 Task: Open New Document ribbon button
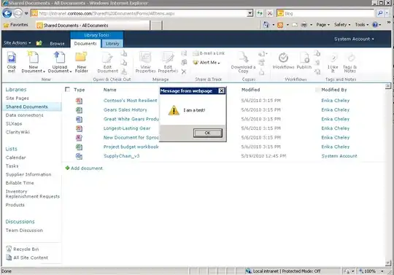pos(33,62)
